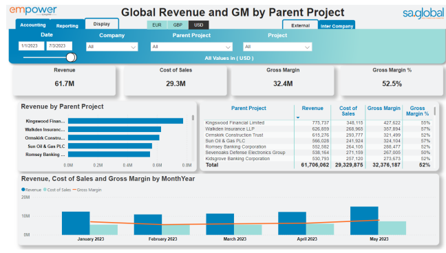
Task: Select the Ormskirk Constru... chart bar
Action: (x=114, y=137)
